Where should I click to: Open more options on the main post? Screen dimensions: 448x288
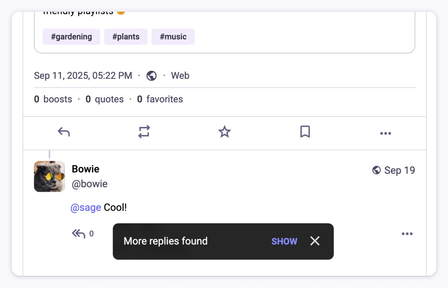[385, 133]
